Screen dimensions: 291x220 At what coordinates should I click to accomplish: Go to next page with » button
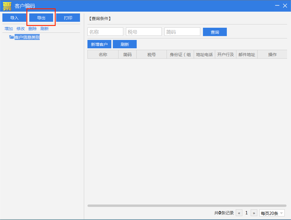[254, 213]
